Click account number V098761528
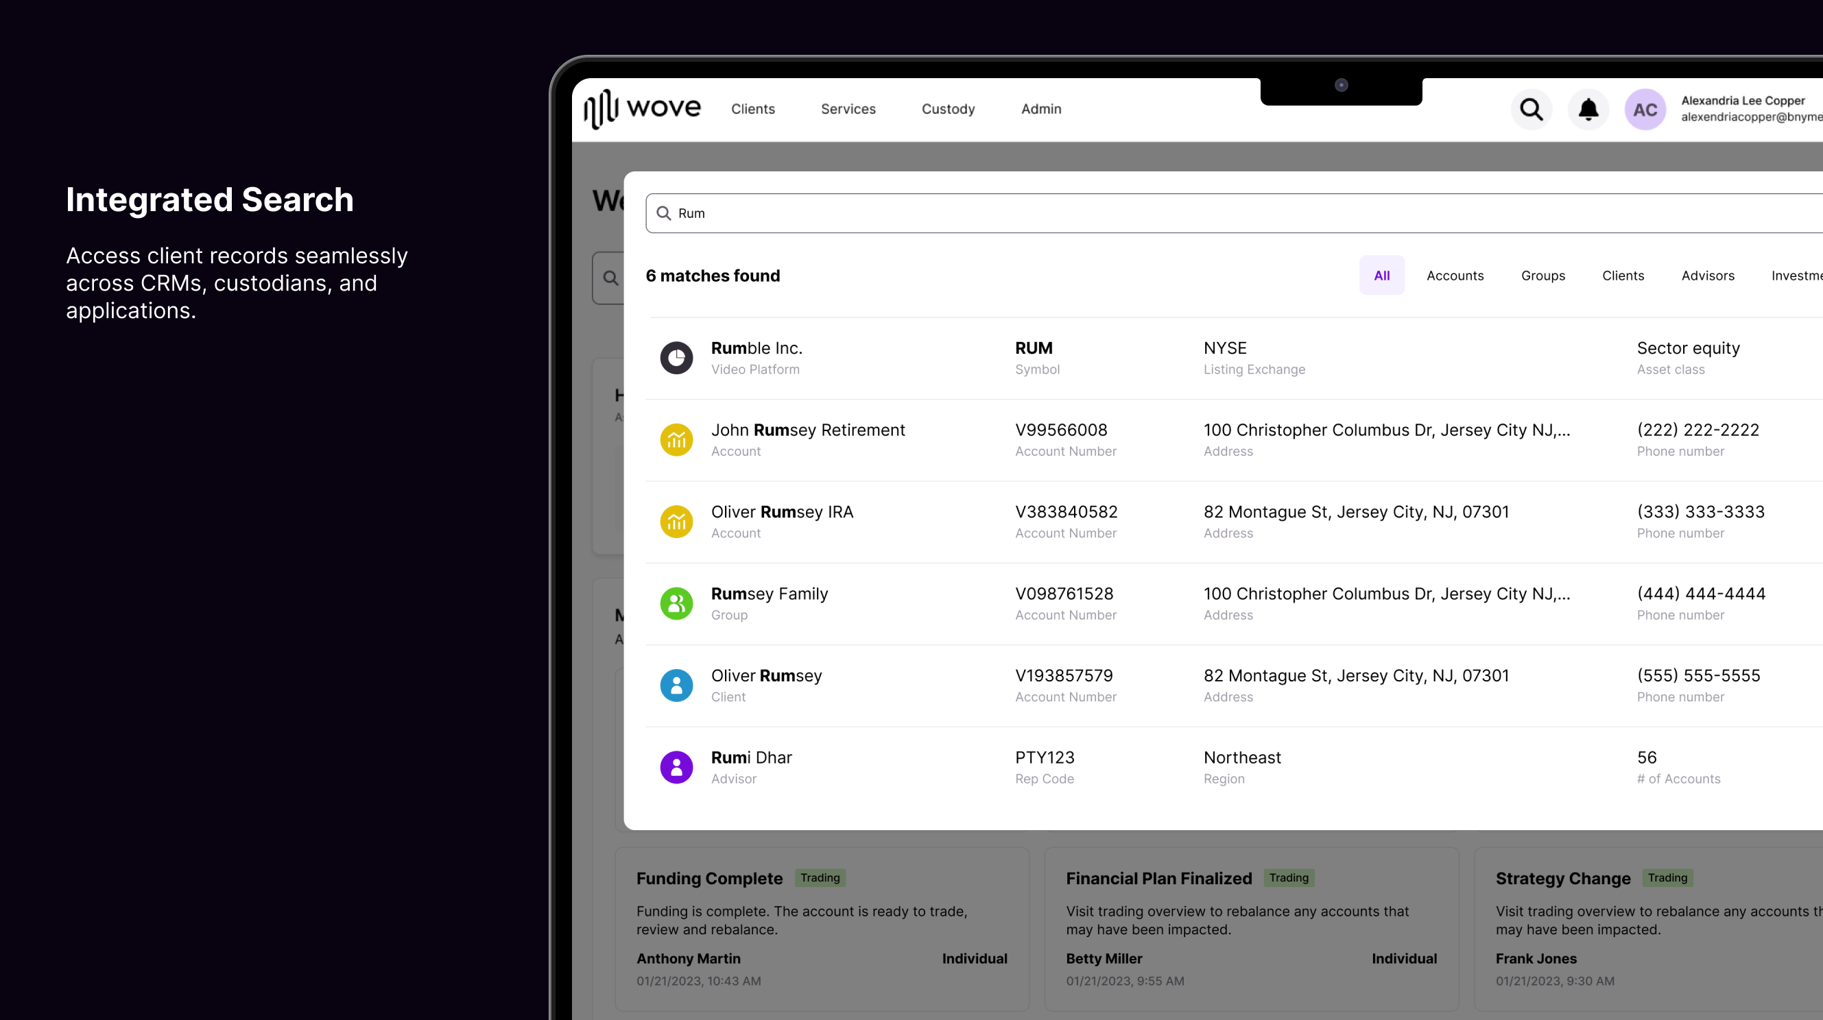1823x1020 pixels. click(1064, 594)
